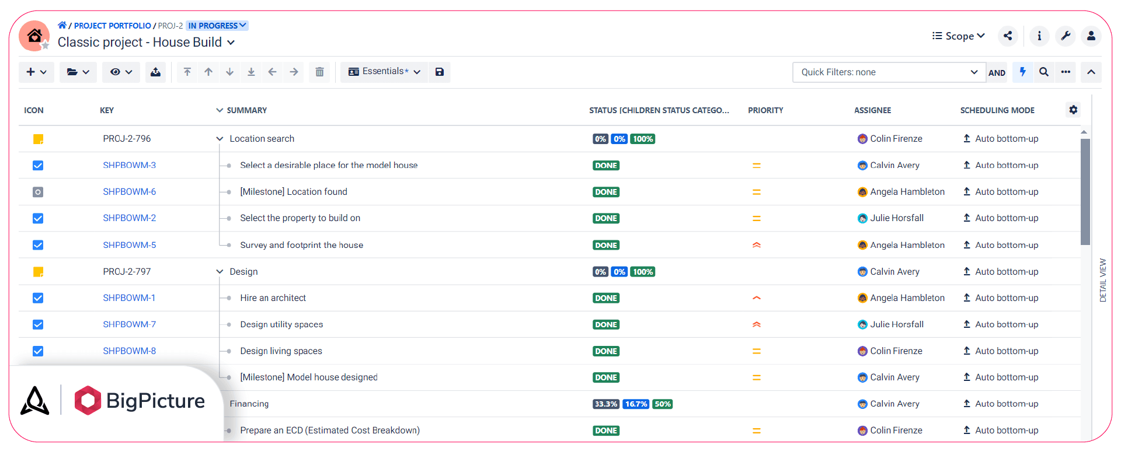Collapse the Design row

tap(220, 272)
